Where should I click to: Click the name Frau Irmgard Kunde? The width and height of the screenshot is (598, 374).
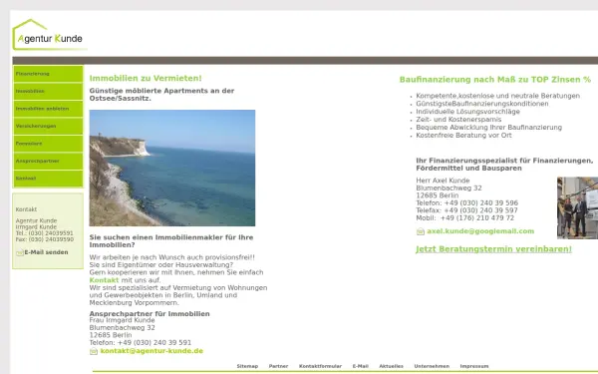click(122, 320)
